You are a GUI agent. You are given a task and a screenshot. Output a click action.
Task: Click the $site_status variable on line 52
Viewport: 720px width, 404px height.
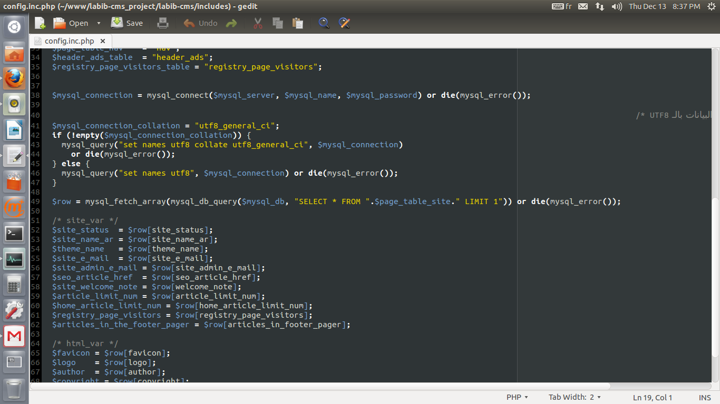80,230
